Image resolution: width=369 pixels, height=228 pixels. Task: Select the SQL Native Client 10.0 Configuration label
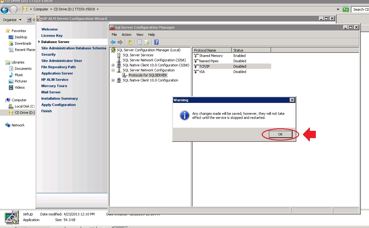[150, 80]
